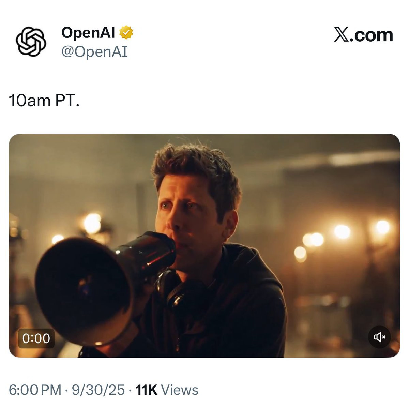This screenshot has height=409, width=409.
Task: Click the Views label at bottom
Action: [x=180, y=390]
